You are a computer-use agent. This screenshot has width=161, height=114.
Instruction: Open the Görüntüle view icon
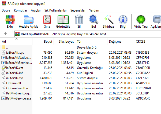(x=63, y=20)
